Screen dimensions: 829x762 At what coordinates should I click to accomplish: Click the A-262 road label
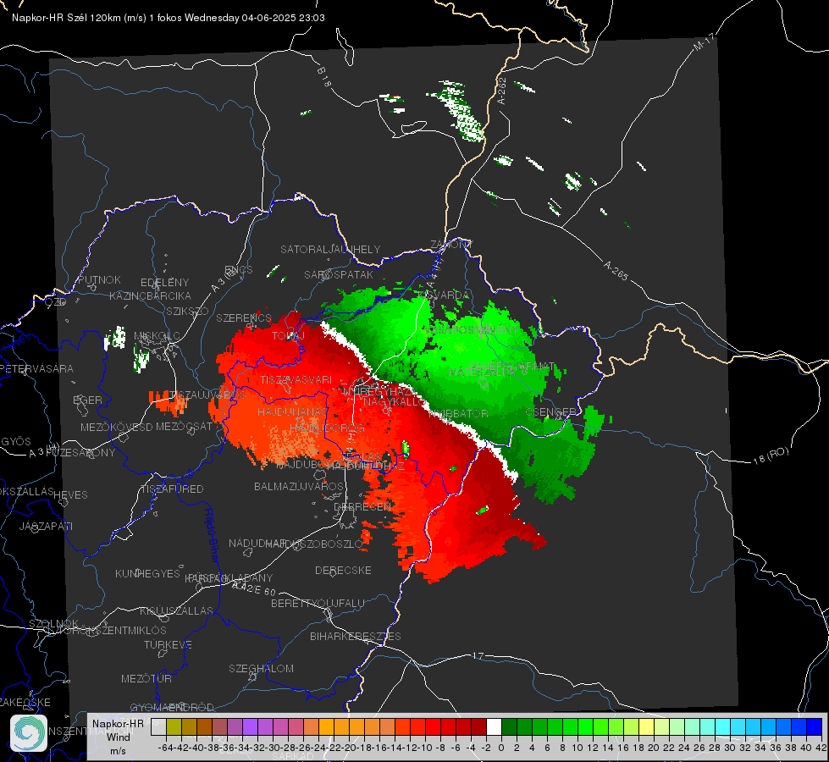502,91
